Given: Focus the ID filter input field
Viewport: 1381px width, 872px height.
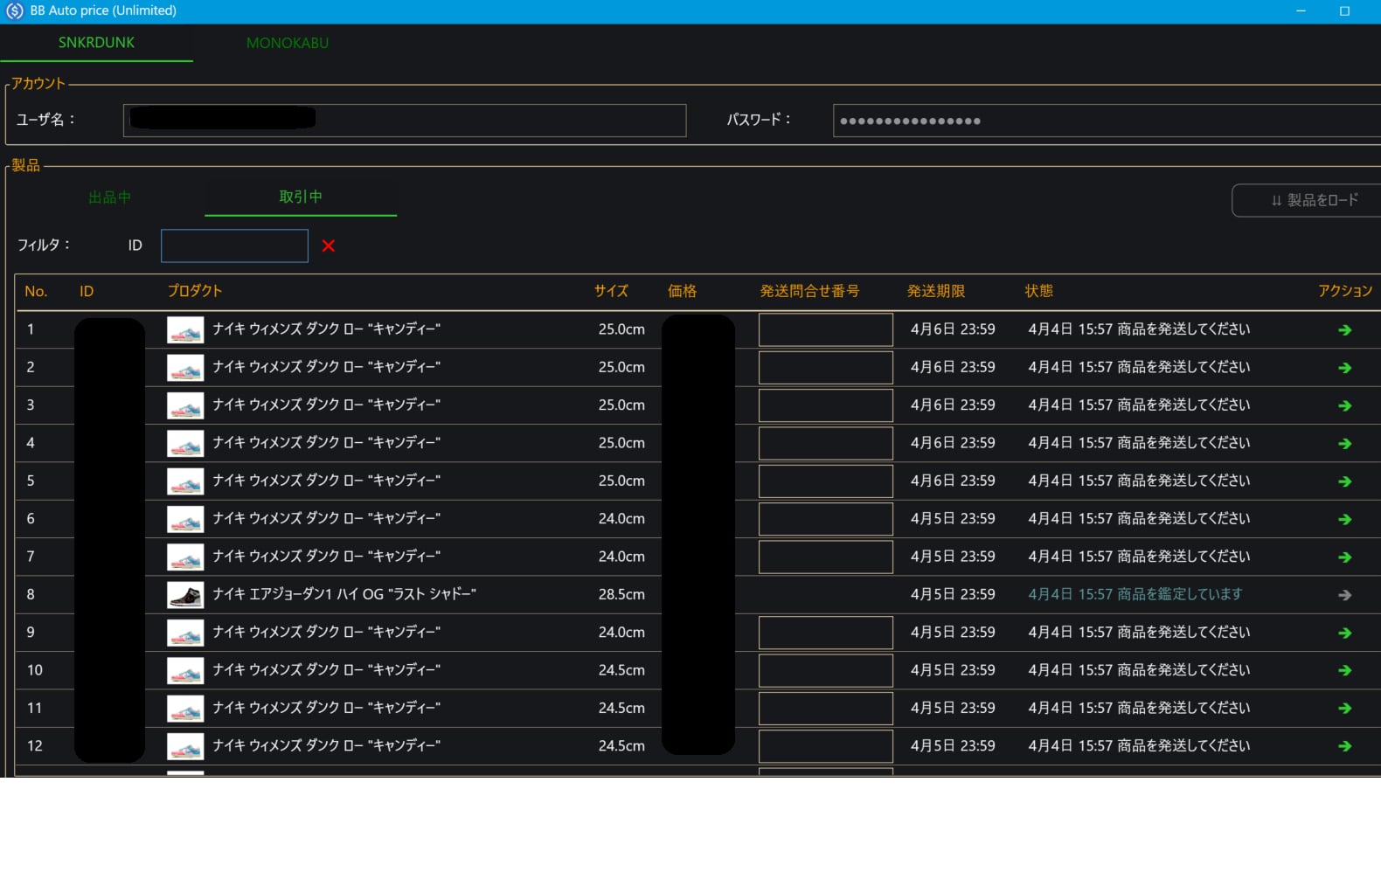Looking at the screenshot, I should (234, 246).
